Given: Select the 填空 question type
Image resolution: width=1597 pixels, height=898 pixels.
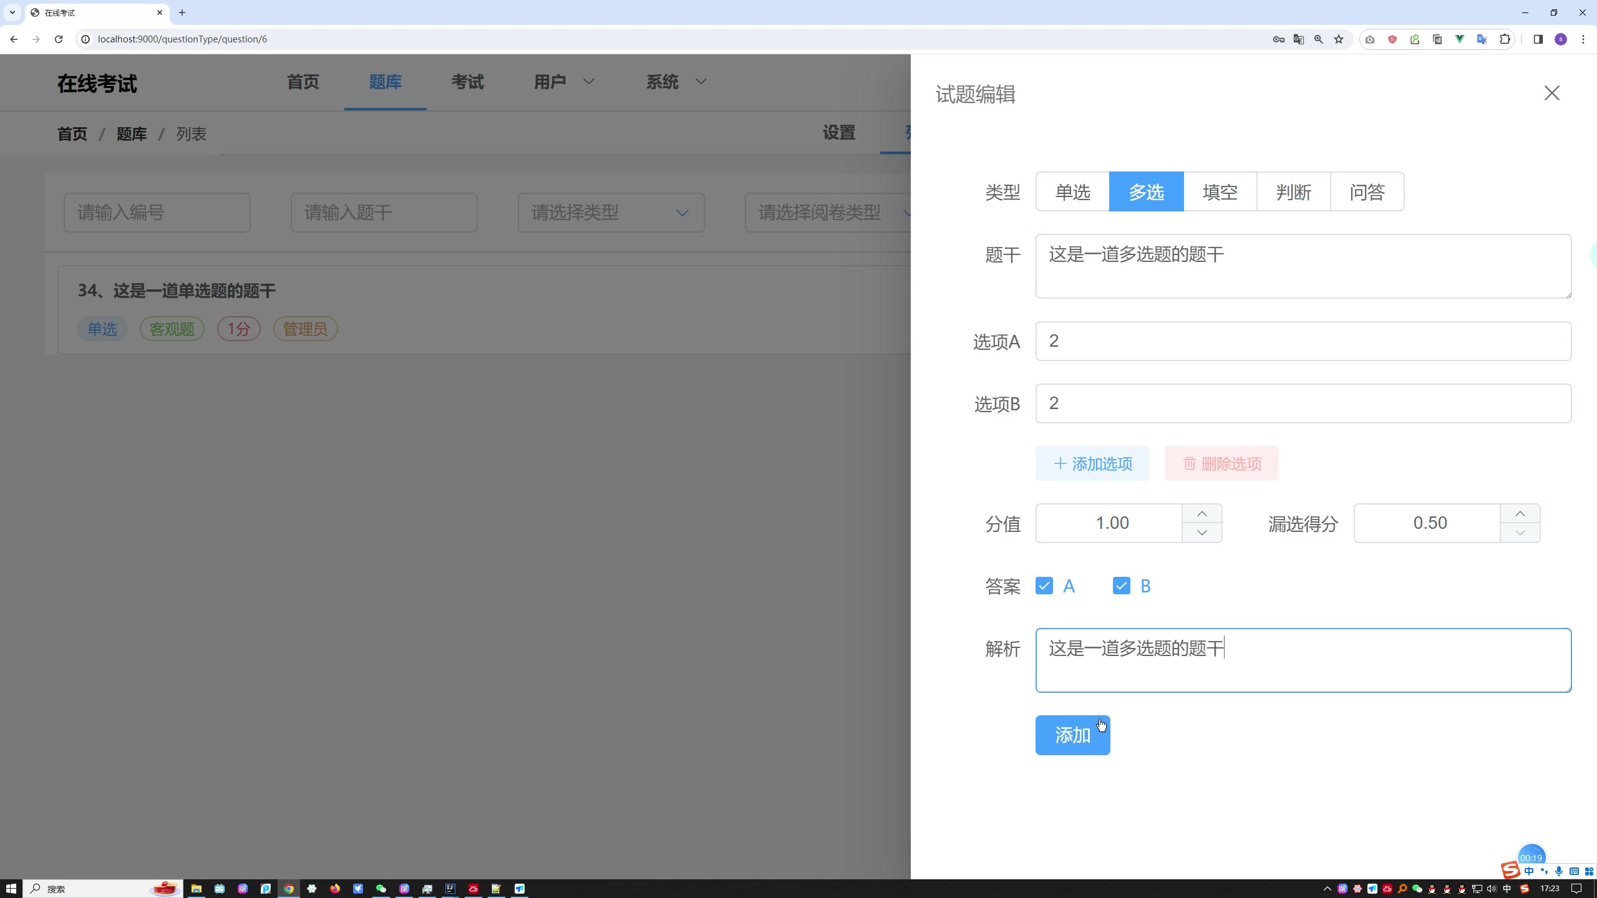Looking at the screenshot, I should (x=1220, y=191).
